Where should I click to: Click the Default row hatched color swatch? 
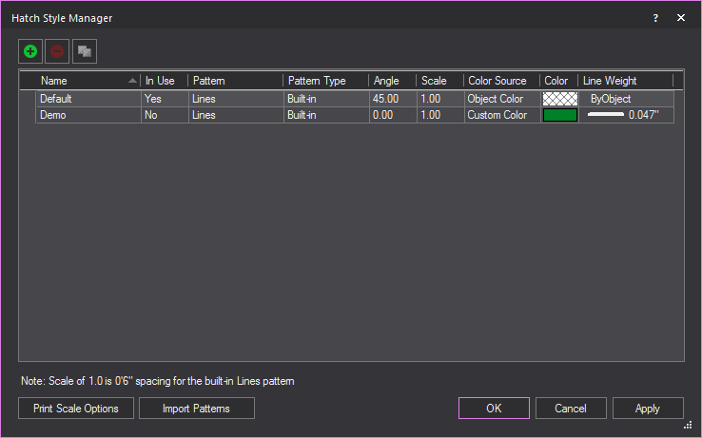tap(559, 99)
